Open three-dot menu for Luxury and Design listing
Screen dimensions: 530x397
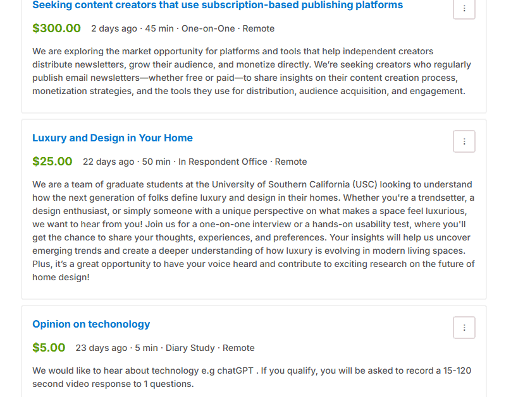pyautogui.click(x=464, y=141)
